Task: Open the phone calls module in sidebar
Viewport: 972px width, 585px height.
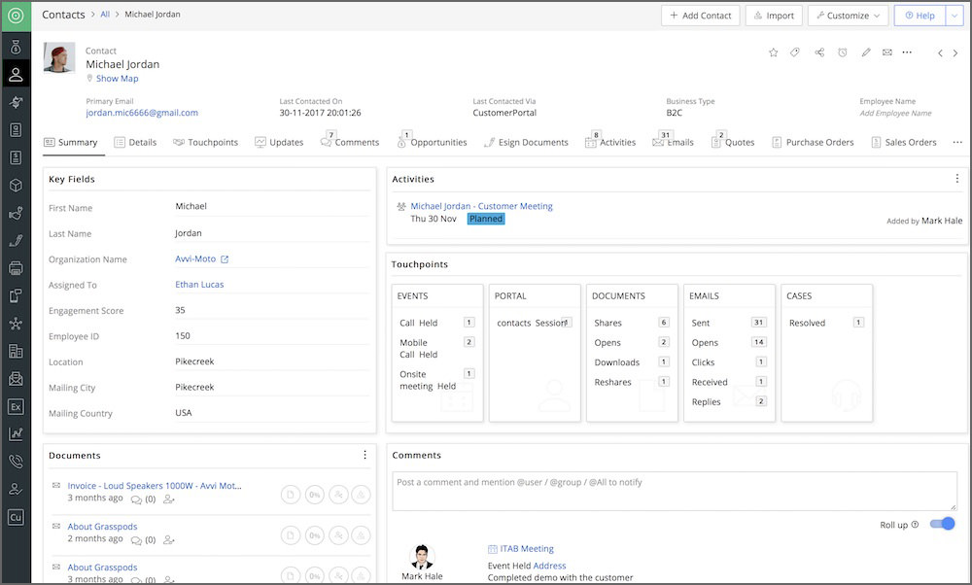Action: tap(15, 462)
